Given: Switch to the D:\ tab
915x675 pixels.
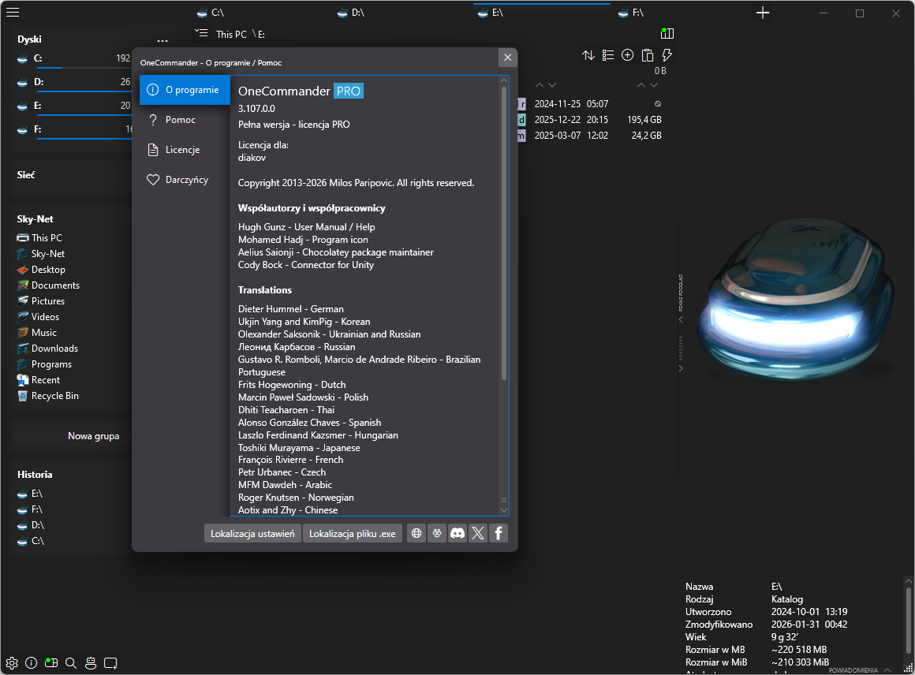Looking at the screenshot, I should 402,13.
